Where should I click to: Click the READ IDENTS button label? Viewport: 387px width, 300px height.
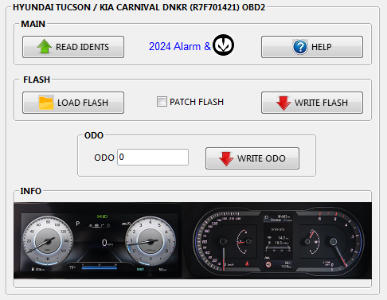82,47
